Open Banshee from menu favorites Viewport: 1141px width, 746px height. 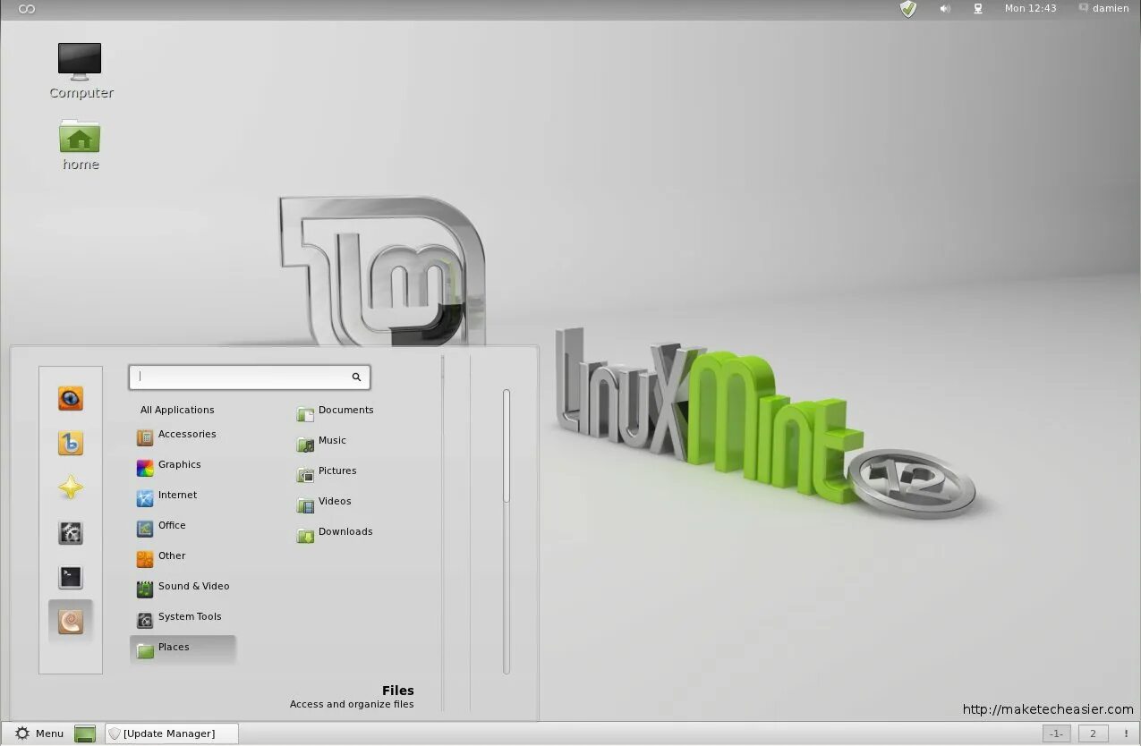71,443
